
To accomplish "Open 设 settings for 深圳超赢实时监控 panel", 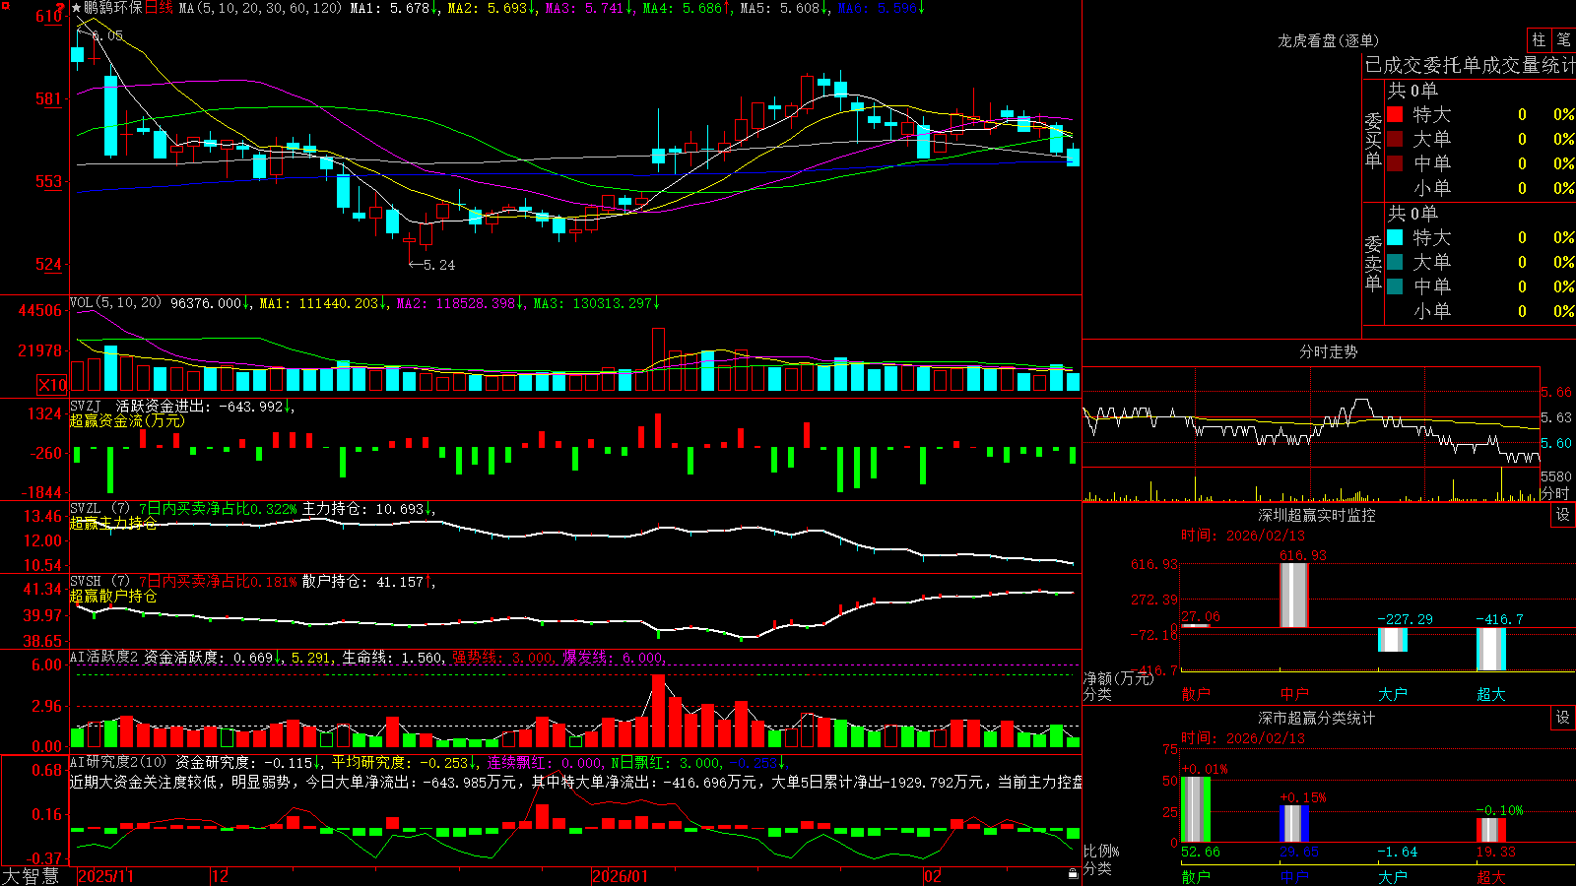I will coord(1563,515).
